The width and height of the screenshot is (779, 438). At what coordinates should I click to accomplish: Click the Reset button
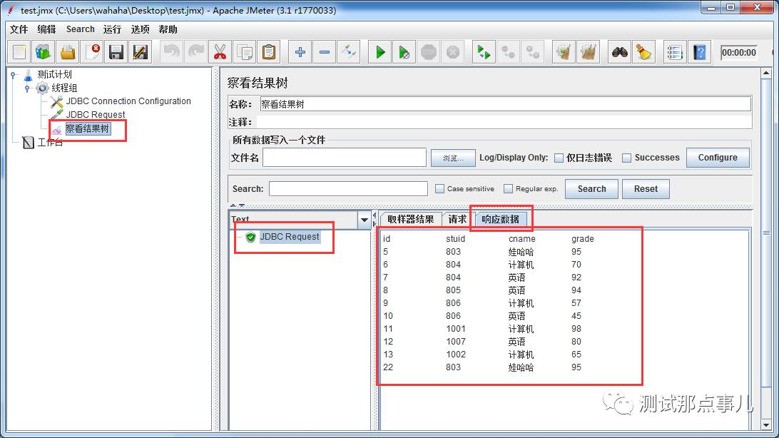click(x=646, y=189)
